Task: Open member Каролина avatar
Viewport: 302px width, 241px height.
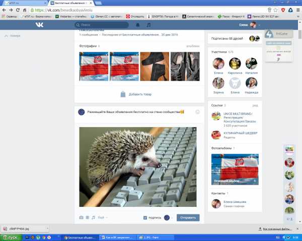Action: [235, 63]
